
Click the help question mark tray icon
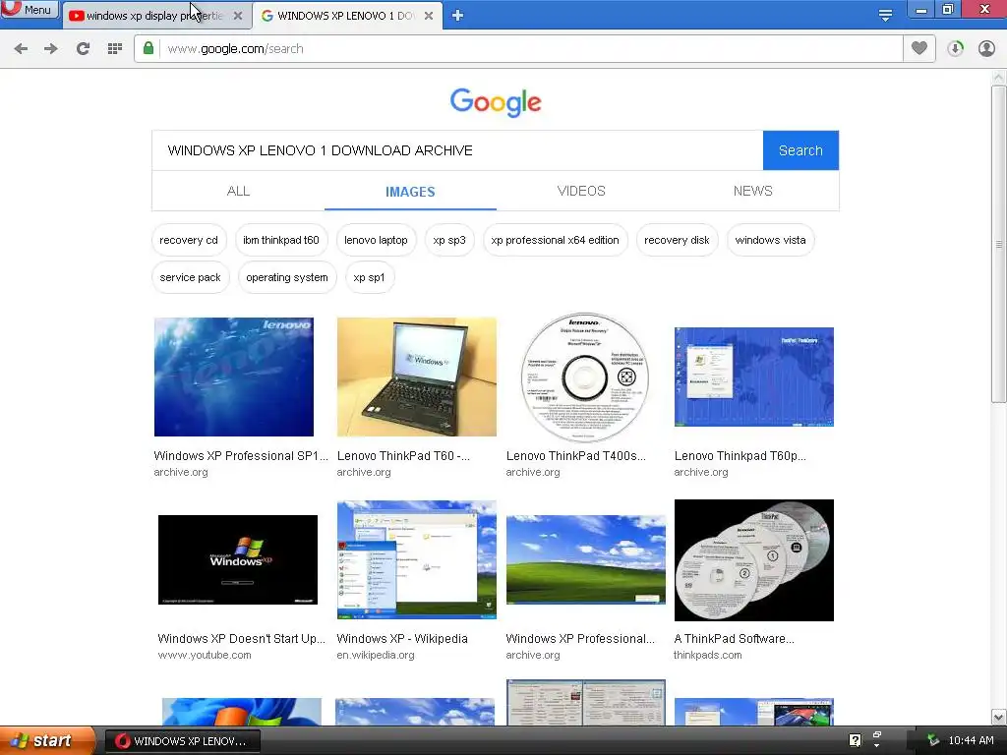click(855, 740)
